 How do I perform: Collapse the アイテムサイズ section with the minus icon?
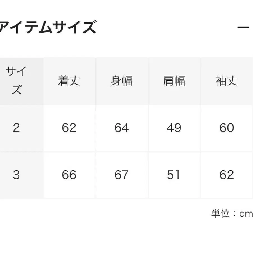tap(243, 27)
